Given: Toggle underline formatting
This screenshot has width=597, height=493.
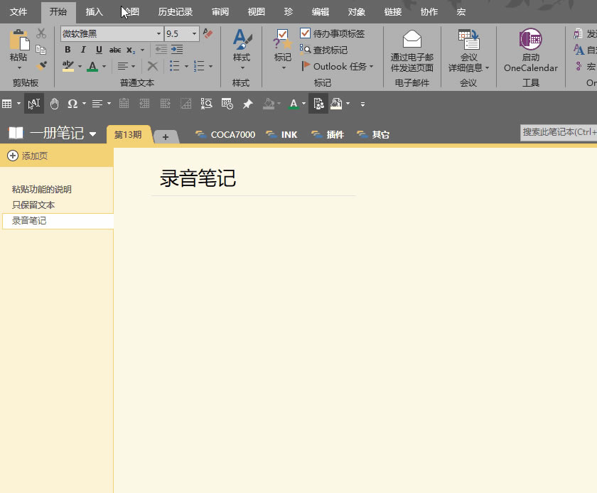Looking at the screenshot, I should [x=99, y=50].
